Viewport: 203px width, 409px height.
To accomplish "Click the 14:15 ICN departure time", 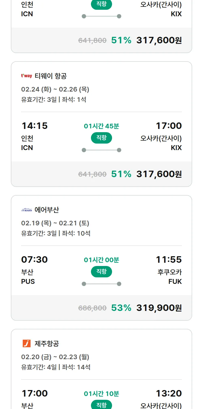I will click(x=34, y=126).
